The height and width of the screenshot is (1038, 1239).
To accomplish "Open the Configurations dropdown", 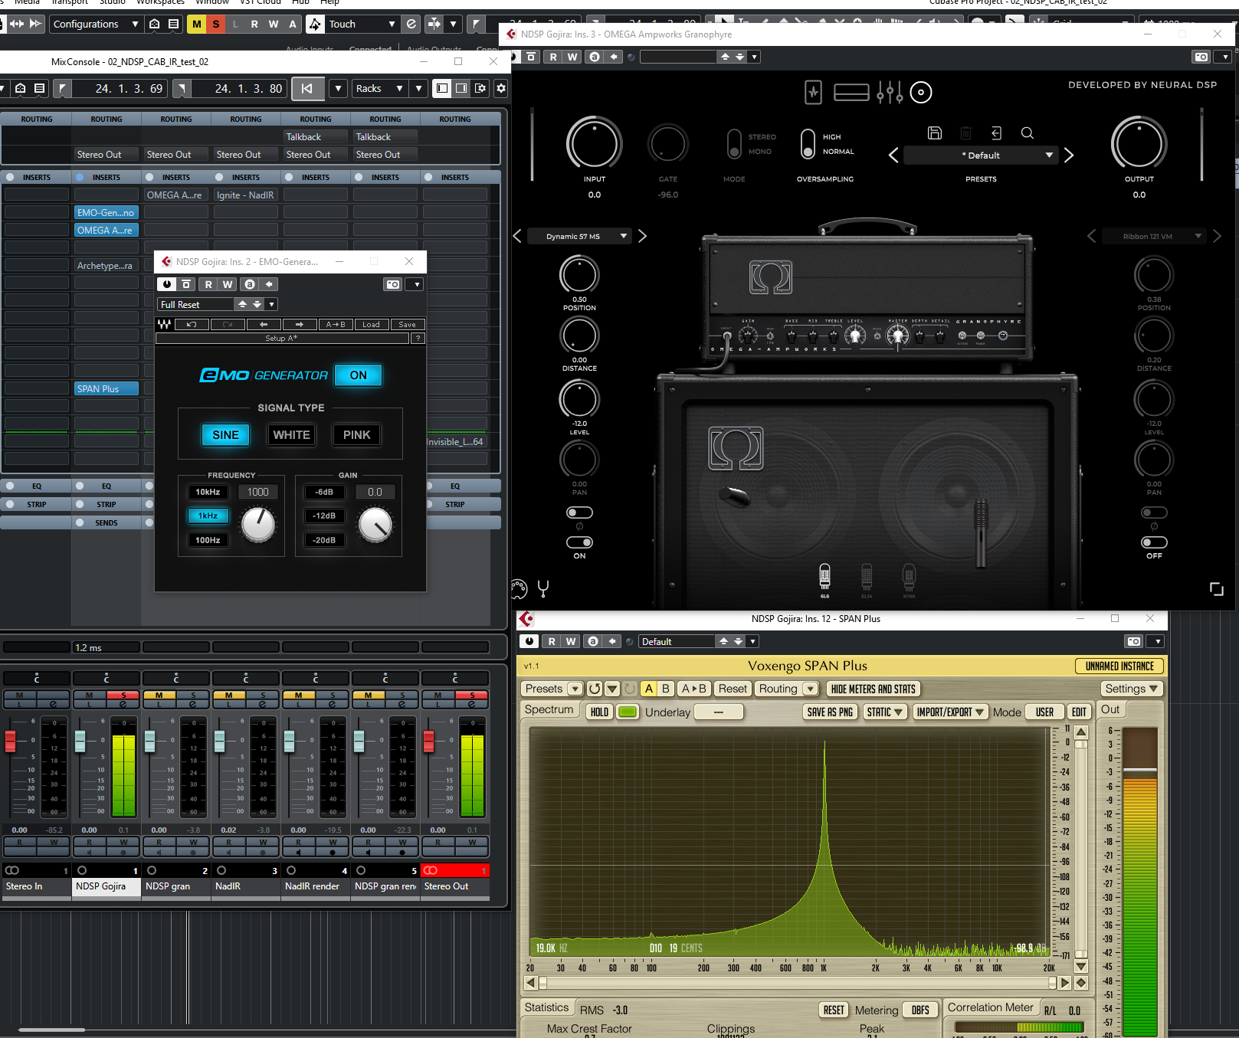I will [x=95, y=25].
